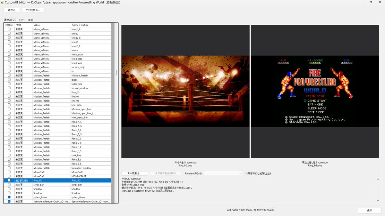Click the 再読込 reload button
The height and width of the screenshot is (216, 385).
point(12,10)
